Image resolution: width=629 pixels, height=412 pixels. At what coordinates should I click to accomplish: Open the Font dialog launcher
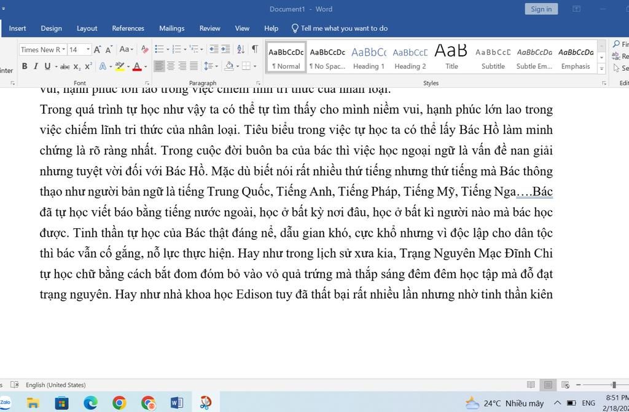pos(147,83)
